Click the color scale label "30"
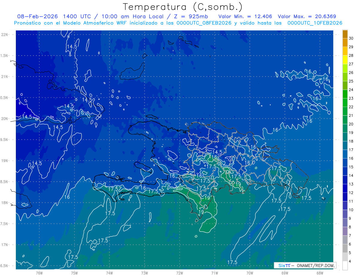Screen dimensions: 359x277 351,38
